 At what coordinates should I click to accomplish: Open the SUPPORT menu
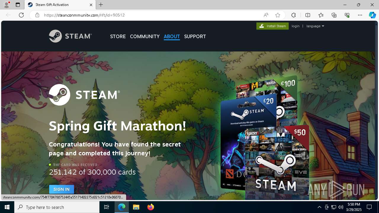pyautogui.click(x=195, y=36)
